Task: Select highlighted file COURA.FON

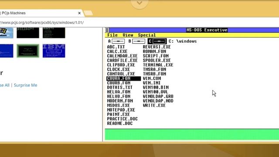Action: click(x=123, y=78)
